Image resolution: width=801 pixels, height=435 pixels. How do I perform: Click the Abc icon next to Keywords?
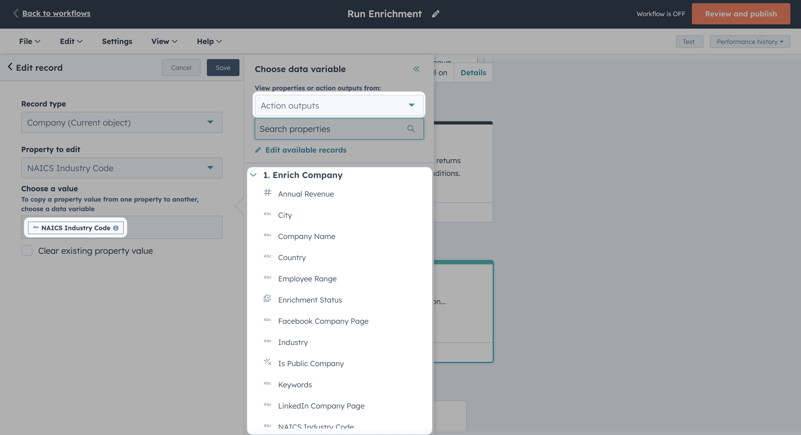tap(268, 383)
